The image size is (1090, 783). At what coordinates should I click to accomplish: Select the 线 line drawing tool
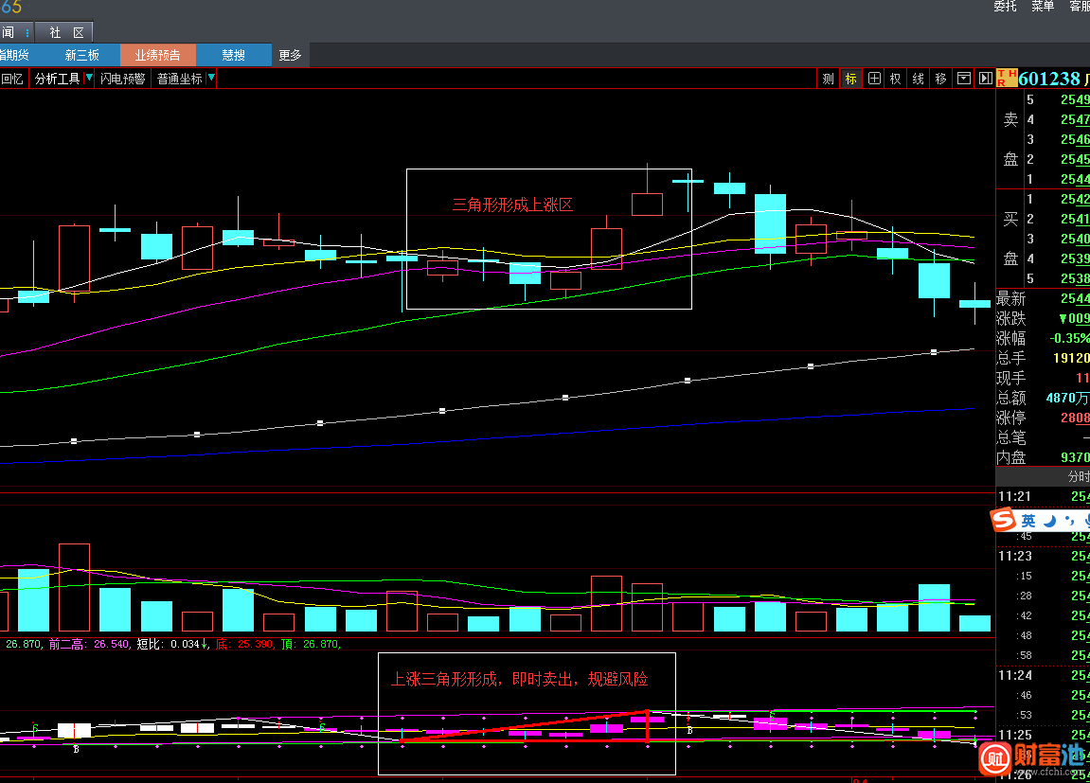point(919,79)
